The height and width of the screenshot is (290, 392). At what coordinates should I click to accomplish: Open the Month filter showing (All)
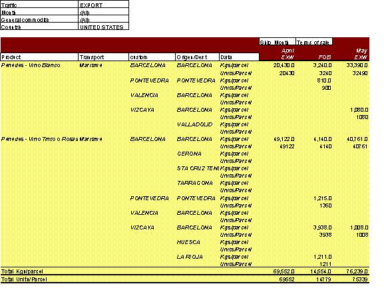click(103, 12)
